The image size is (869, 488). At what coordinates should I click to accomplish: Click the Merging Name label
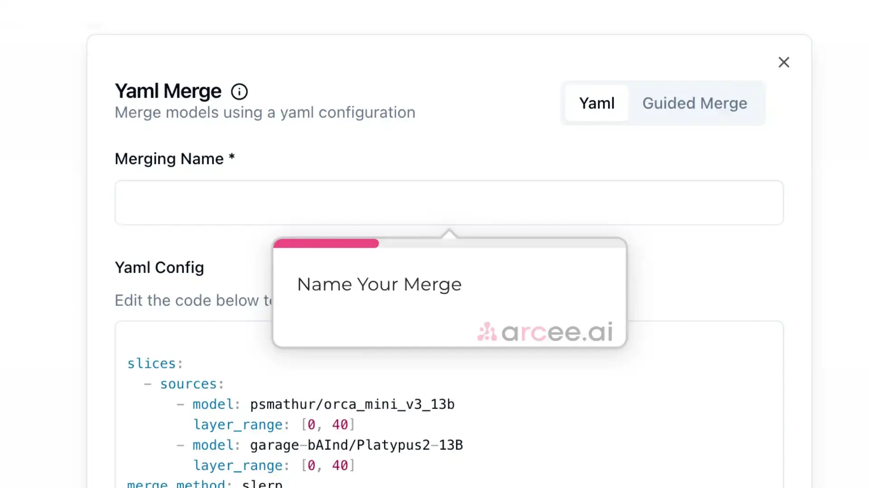click(175, 159)
